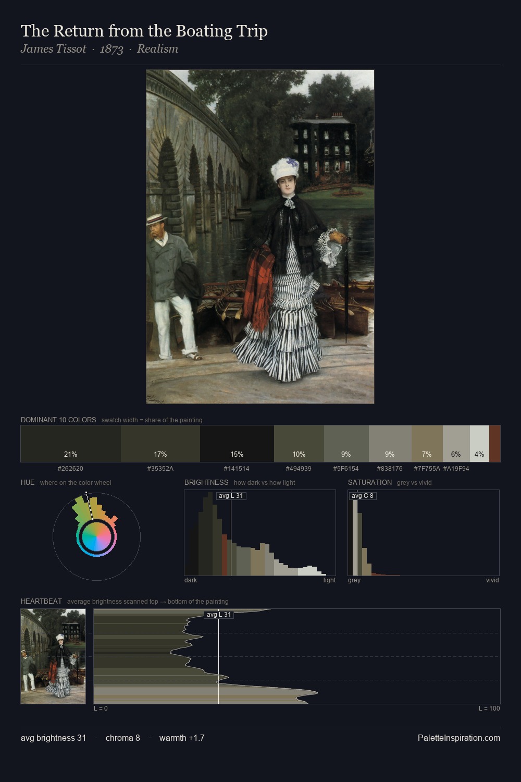Click the 'L = 100' axis label
521x782 pixels.
tap(489, 708)
